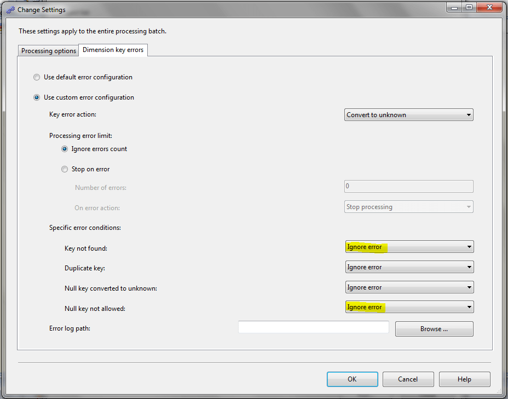
Task: Click the Number of errors field
Action: [x=408, y=186]
